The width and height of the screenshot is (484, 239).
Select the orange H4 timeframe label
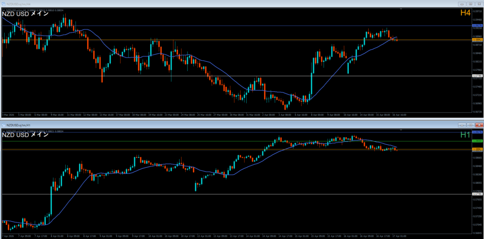465,13
